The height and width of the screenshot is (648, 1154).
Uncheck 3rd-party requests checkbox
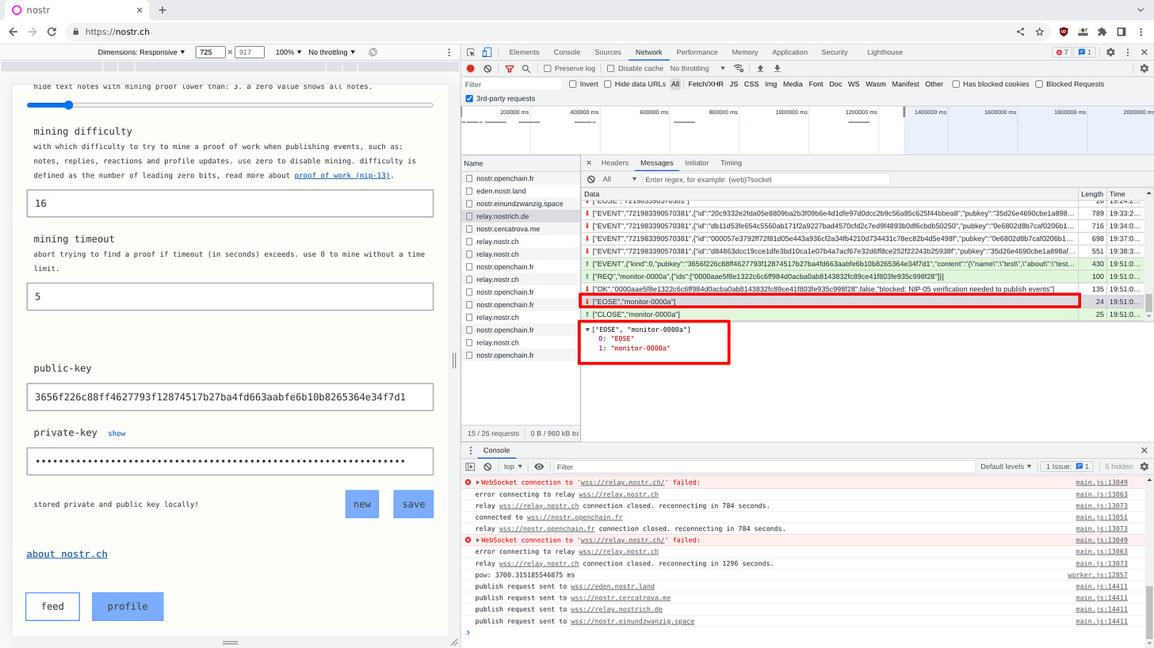point(469,98)
